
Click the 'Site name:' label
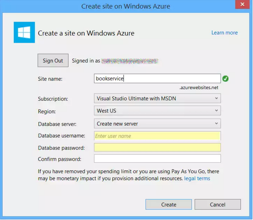point(50,79)
